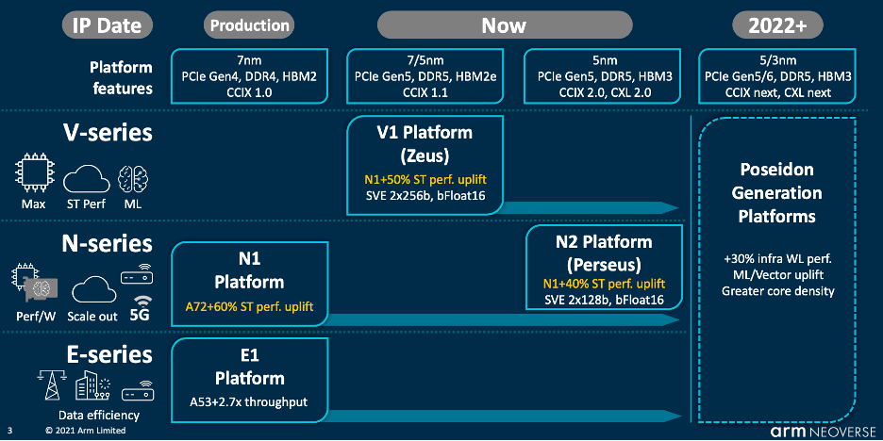Click the N2 Platform (Perseus) box
The height and width of the screenshot is (441, 883).
604,268
